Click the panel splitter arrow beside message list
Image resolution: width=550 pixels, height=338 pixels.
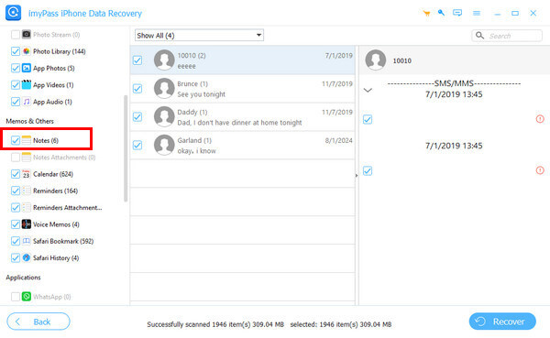point(357,175)
